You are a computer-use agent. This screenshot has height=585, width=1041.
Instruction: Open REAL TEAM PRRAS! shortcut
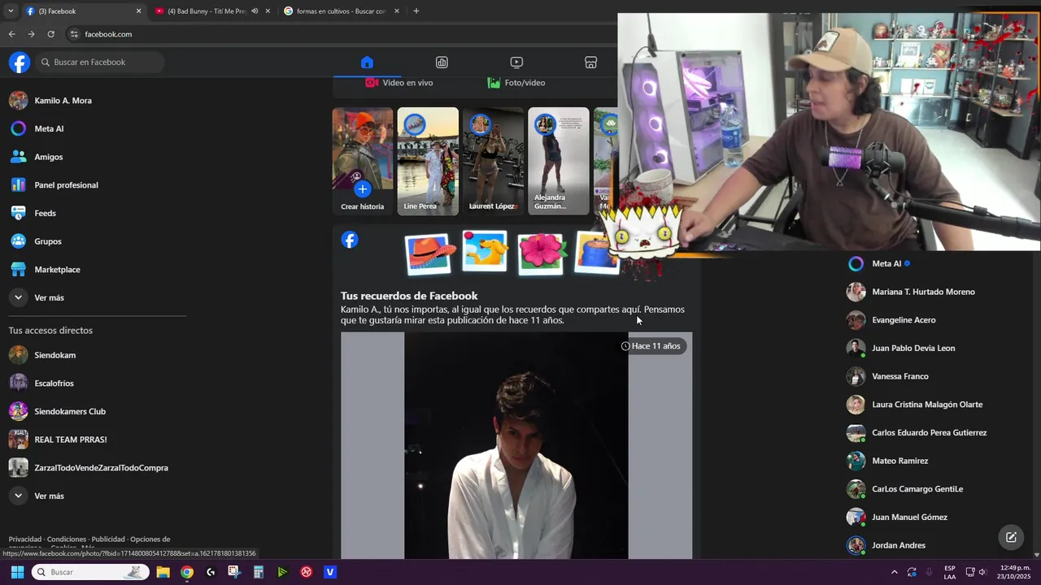pos(70,440)
